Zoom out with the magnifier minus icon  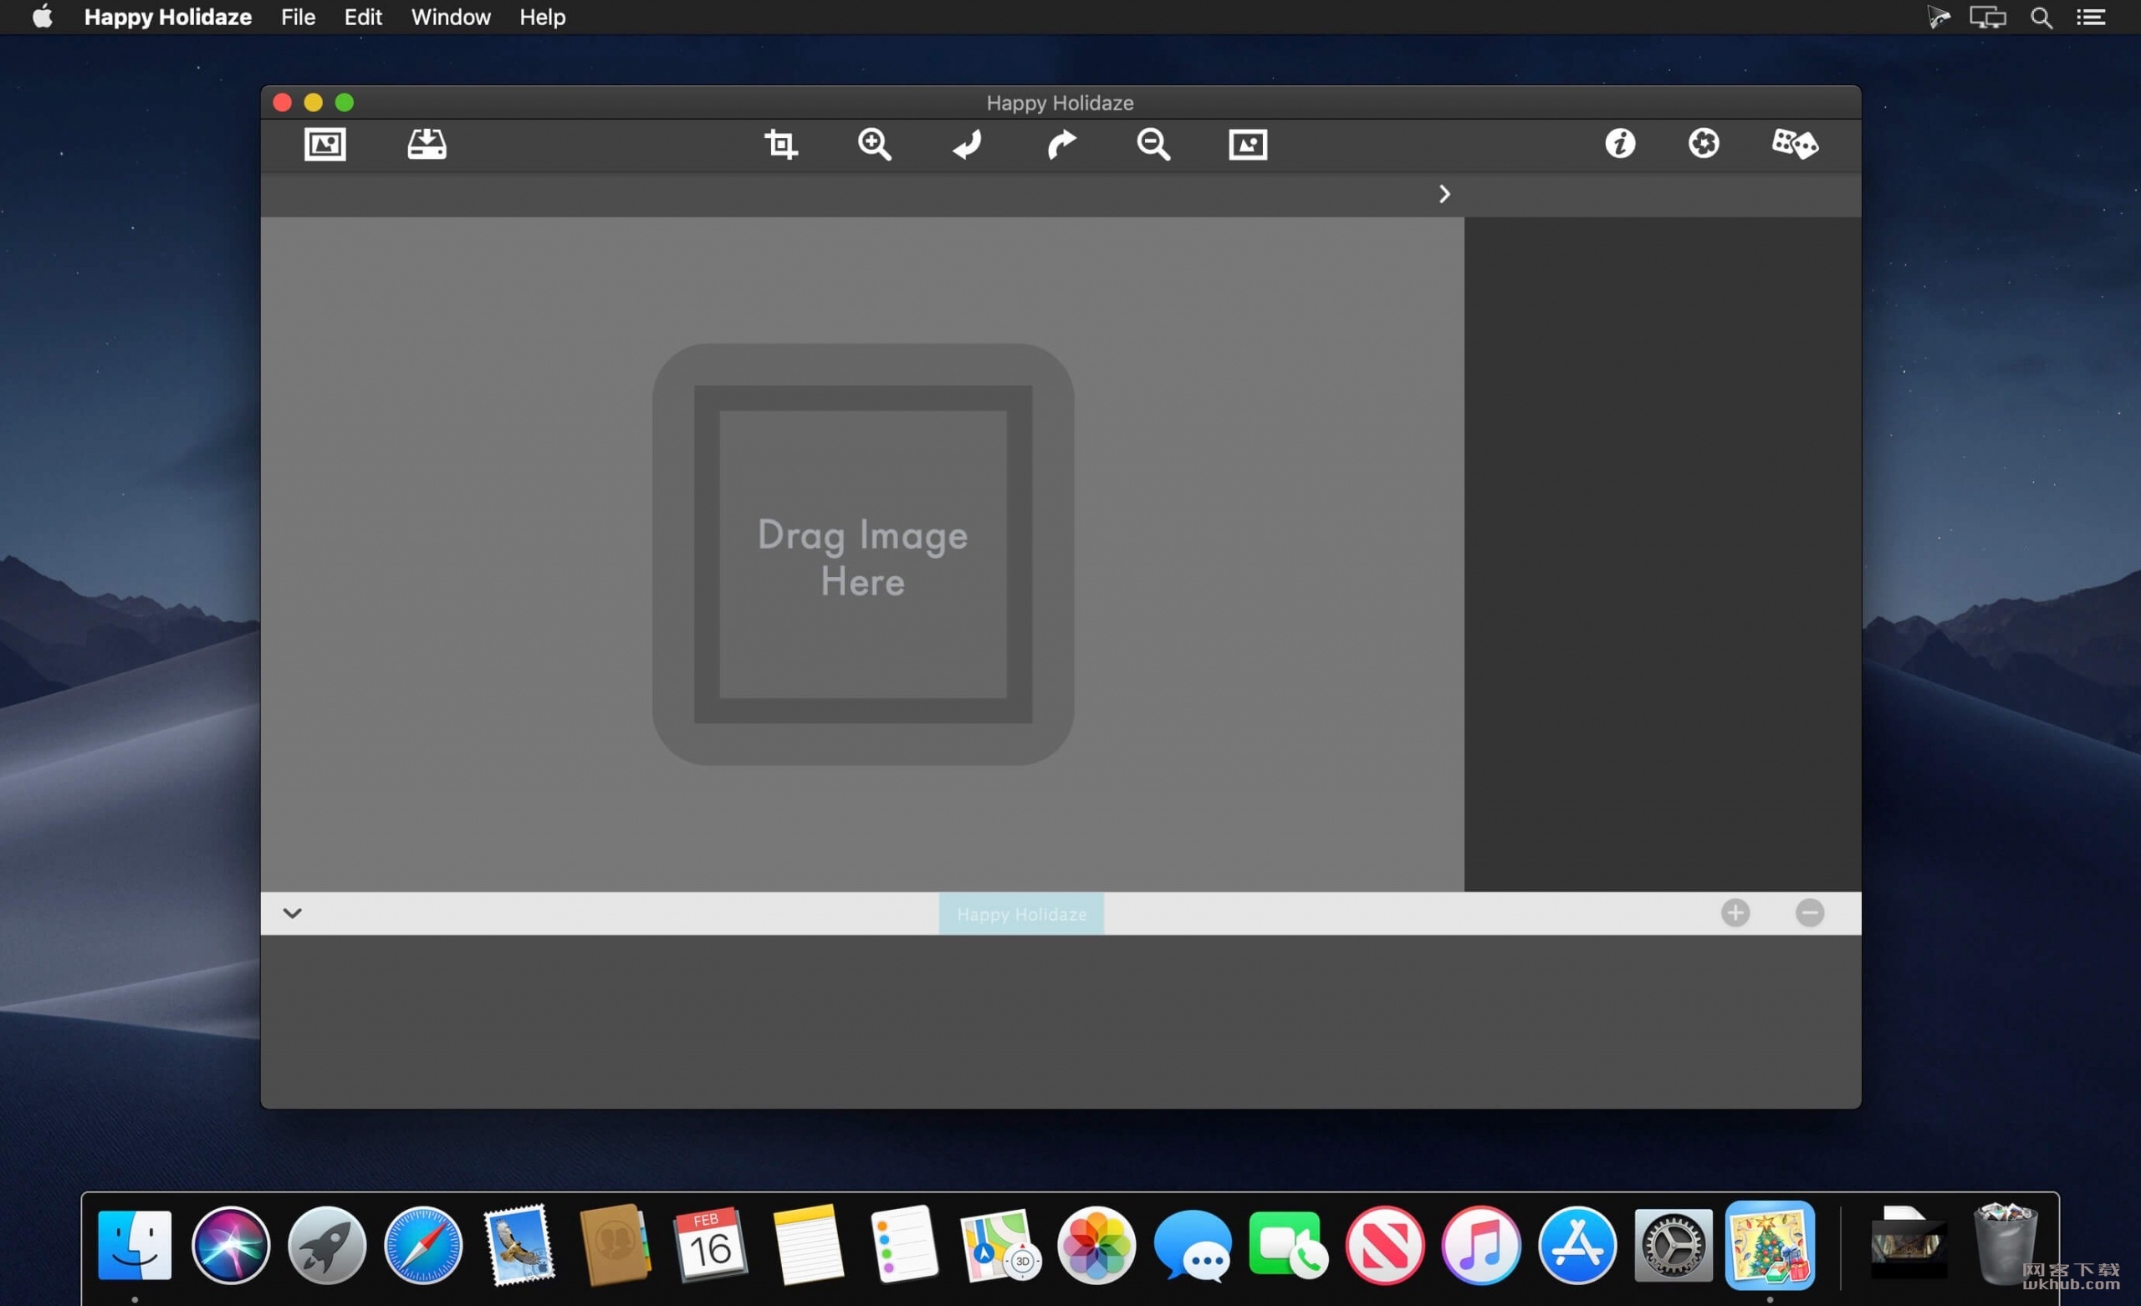1154,145
